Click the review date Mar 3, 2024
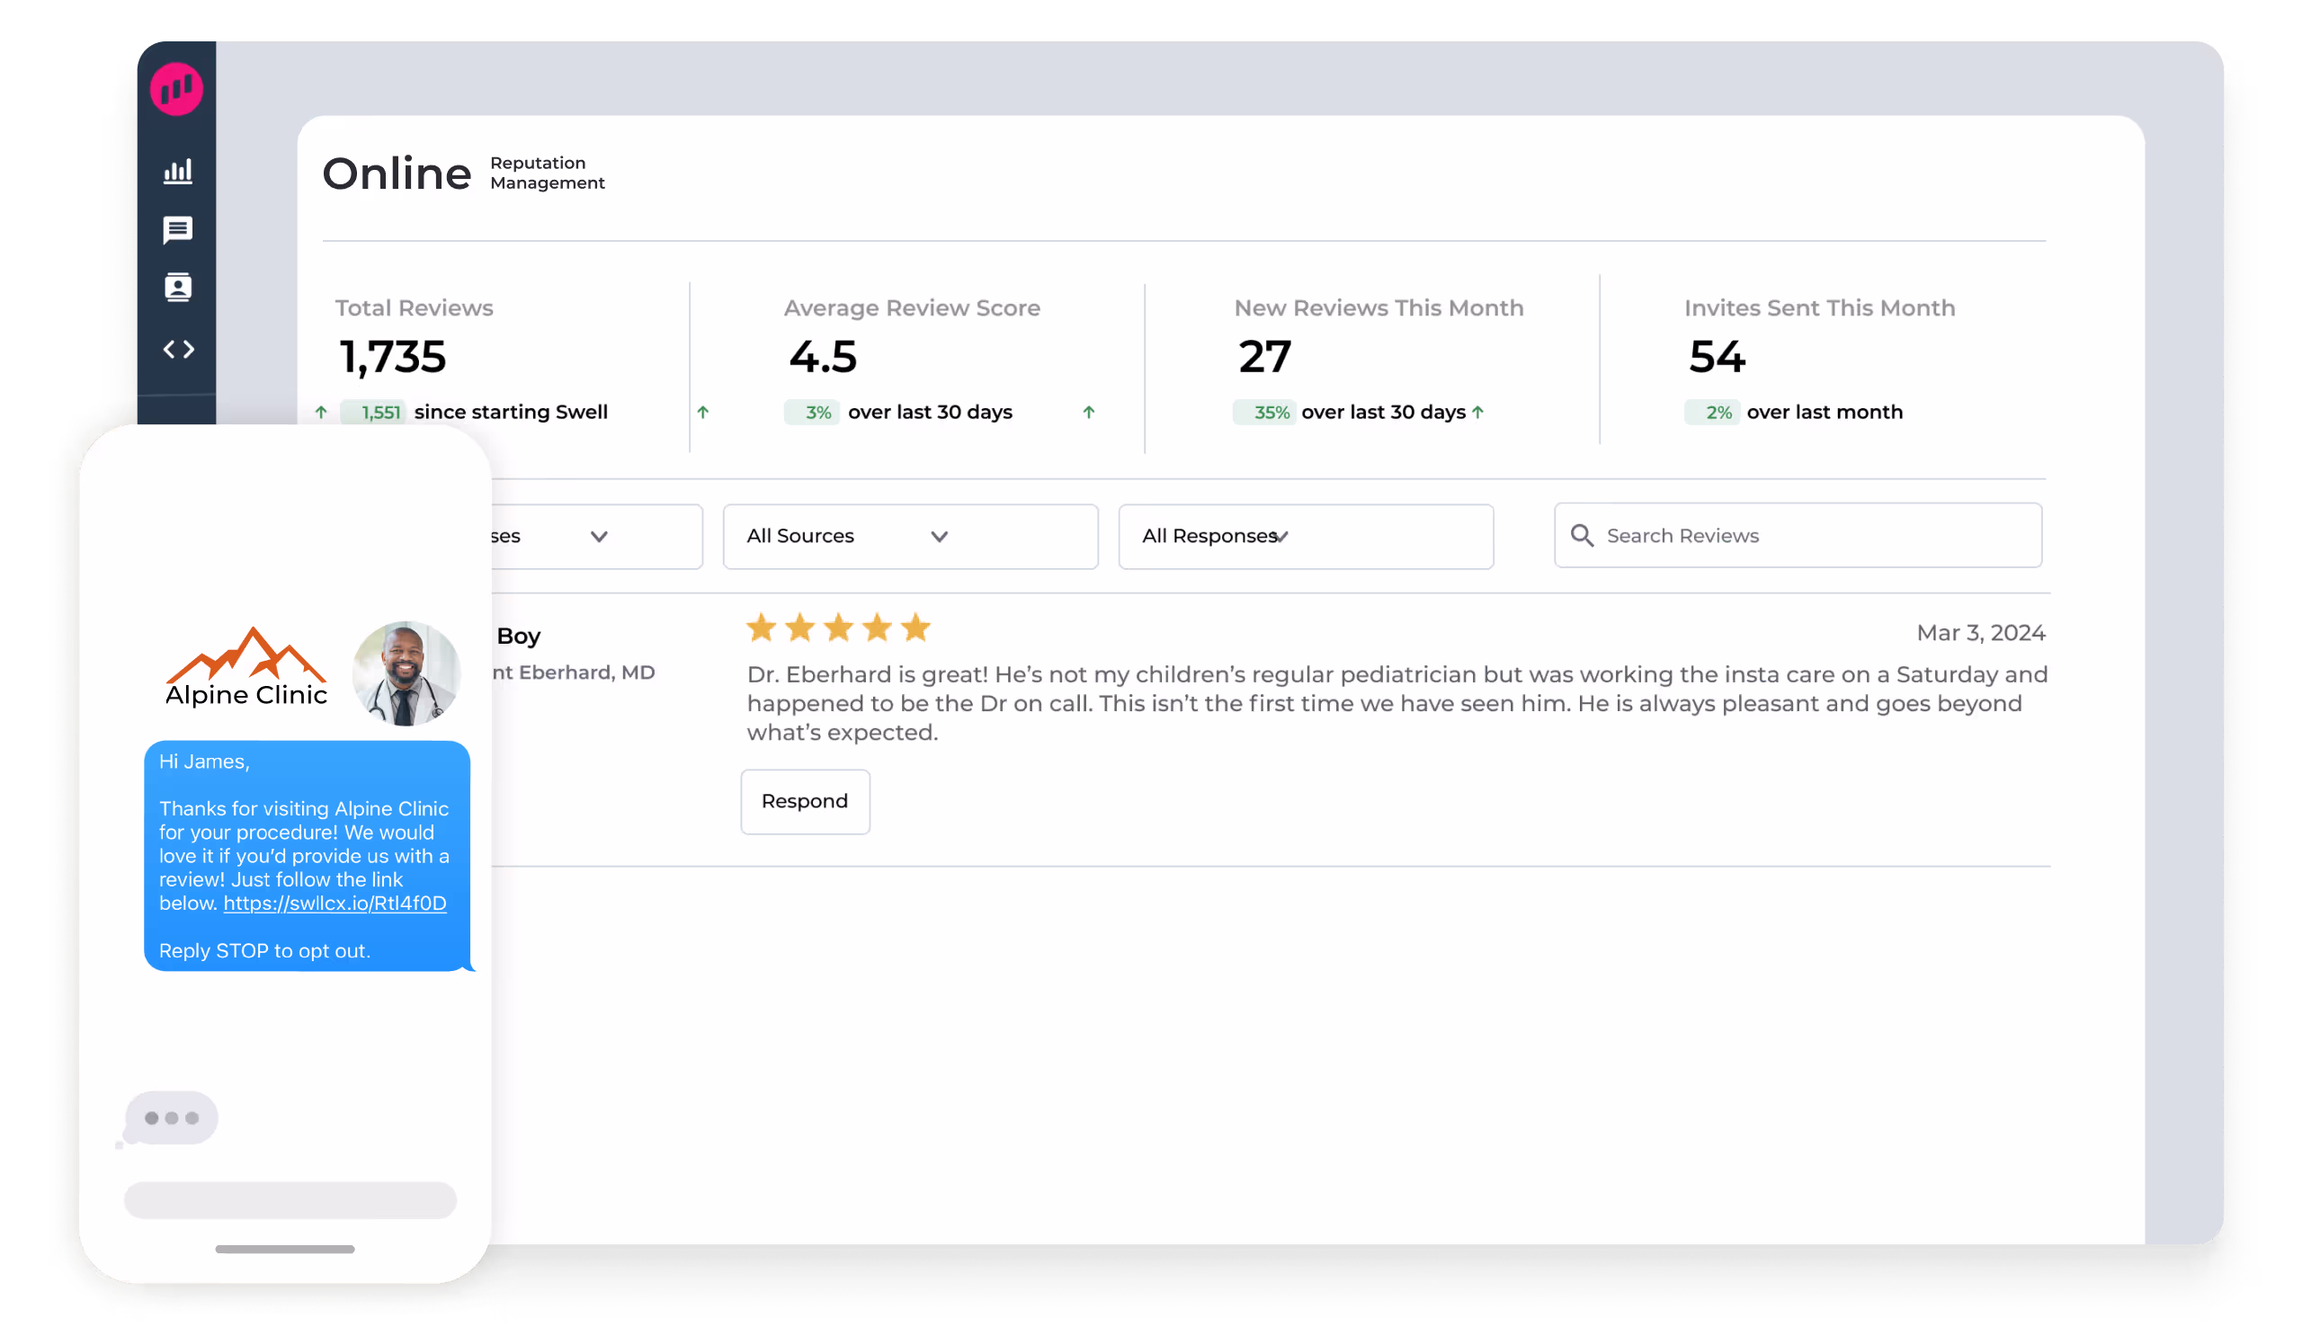The width and height of the screenshot is (2302, 1327). click(x=1980, y=634)
